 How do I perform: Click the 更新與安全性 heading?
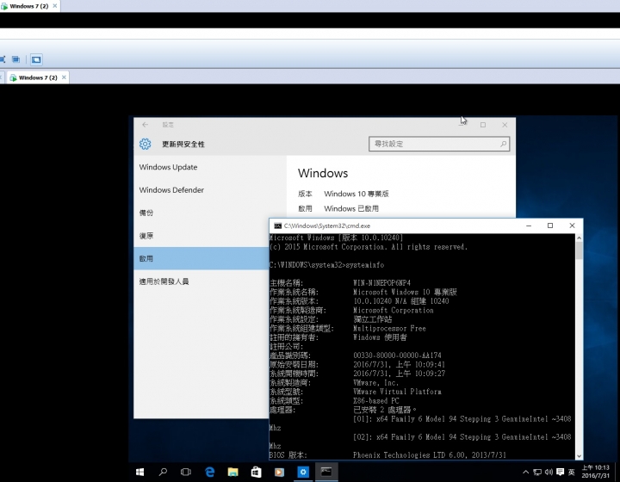tap(183, 145)
